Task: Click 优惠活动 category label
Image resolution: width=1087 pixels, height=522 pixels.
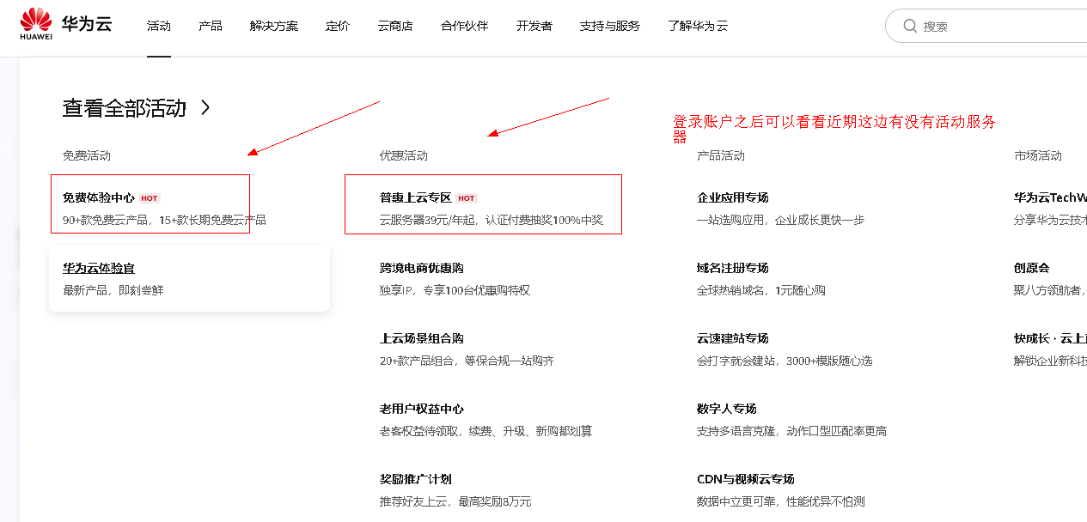Action: click(x=404, y=155)
